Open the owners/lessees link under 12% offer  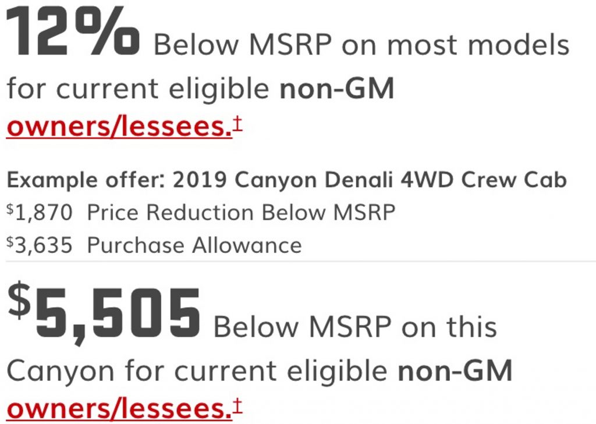pos(119,127)
